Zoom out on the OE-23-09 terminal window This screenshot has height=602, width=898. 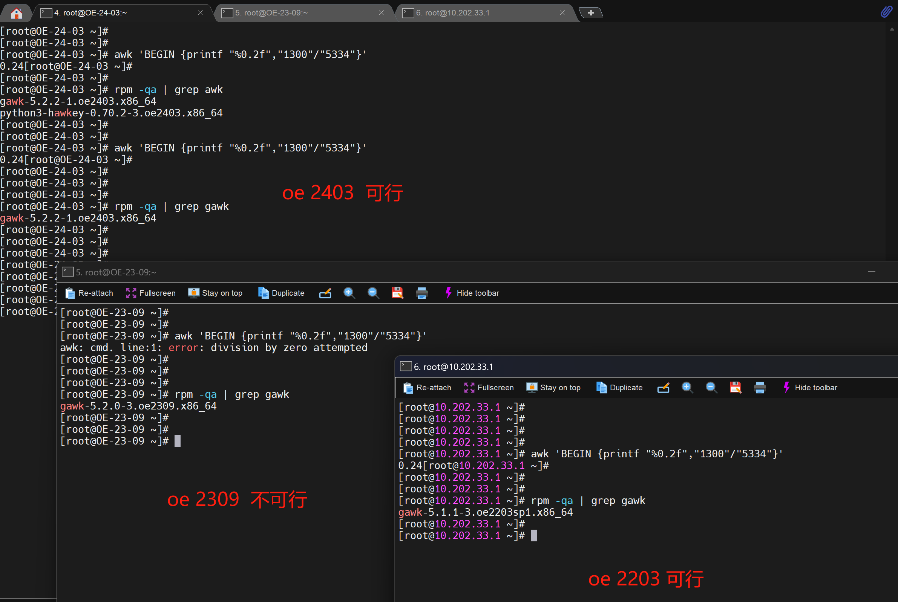pyautogui.click(x=373, y=293)
